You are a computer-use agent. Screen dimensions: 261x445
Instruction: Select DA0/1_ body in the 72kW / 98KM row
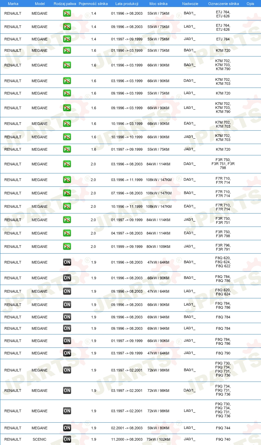[190, 391]
